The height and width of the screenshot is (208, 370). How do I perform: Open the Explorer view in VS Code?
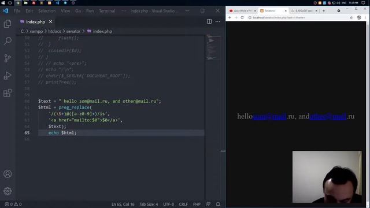click(8, 24)
